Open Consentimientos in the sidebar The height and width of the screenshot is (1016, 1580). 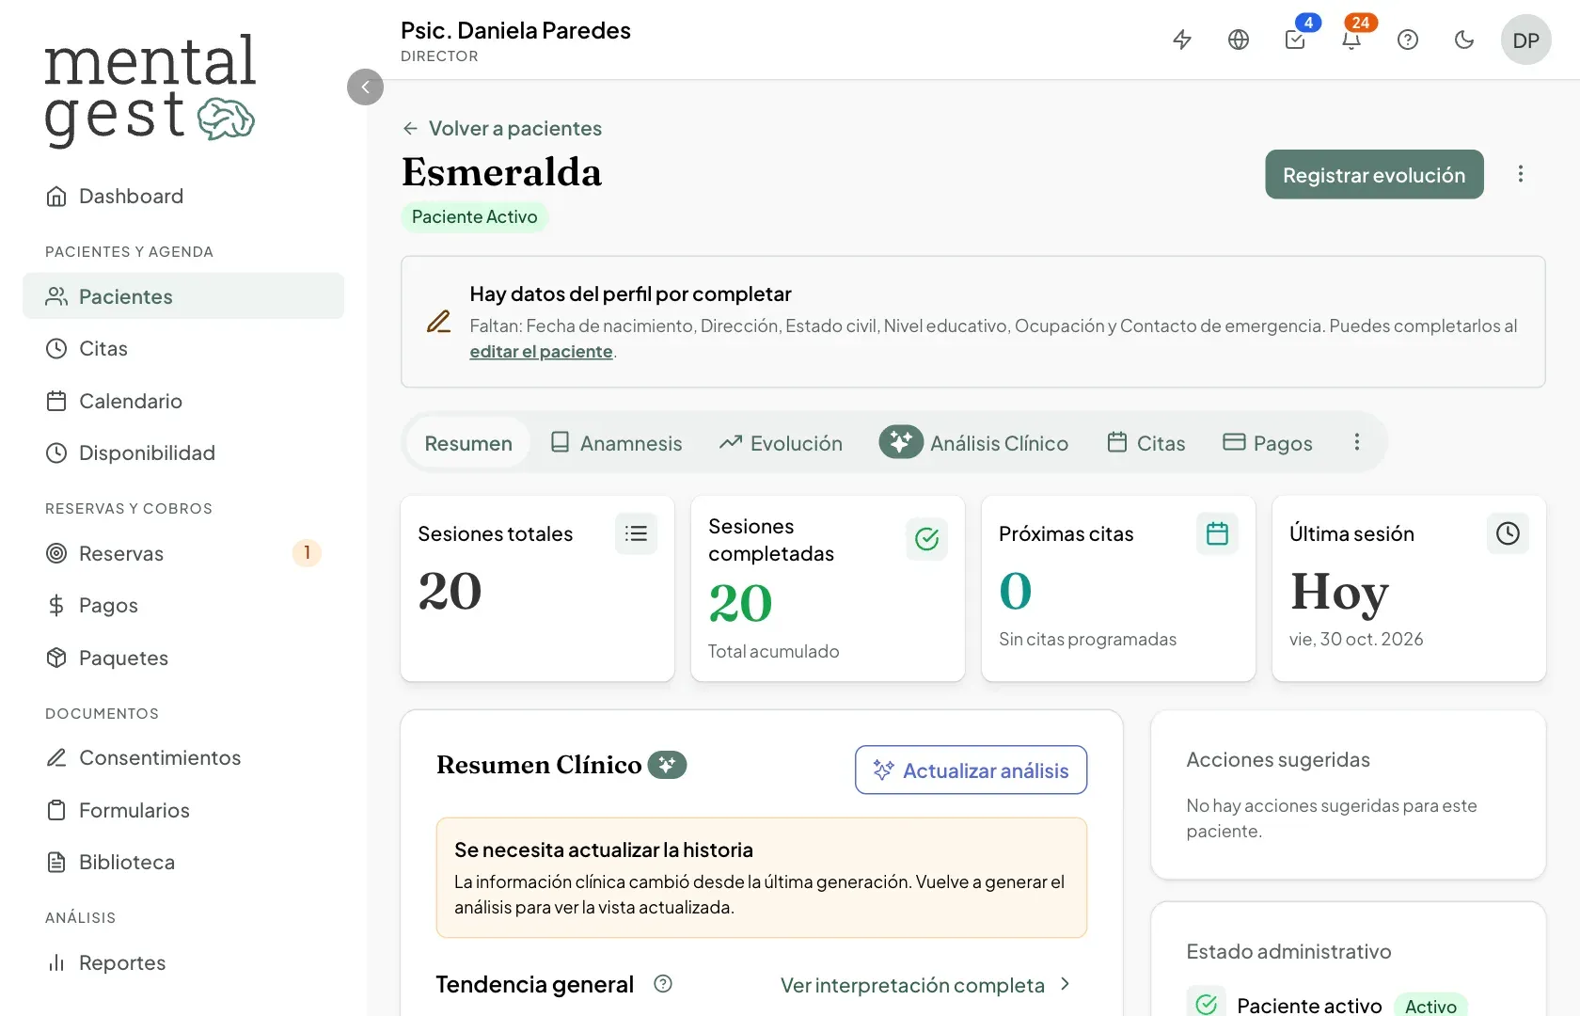click(183, 757)
